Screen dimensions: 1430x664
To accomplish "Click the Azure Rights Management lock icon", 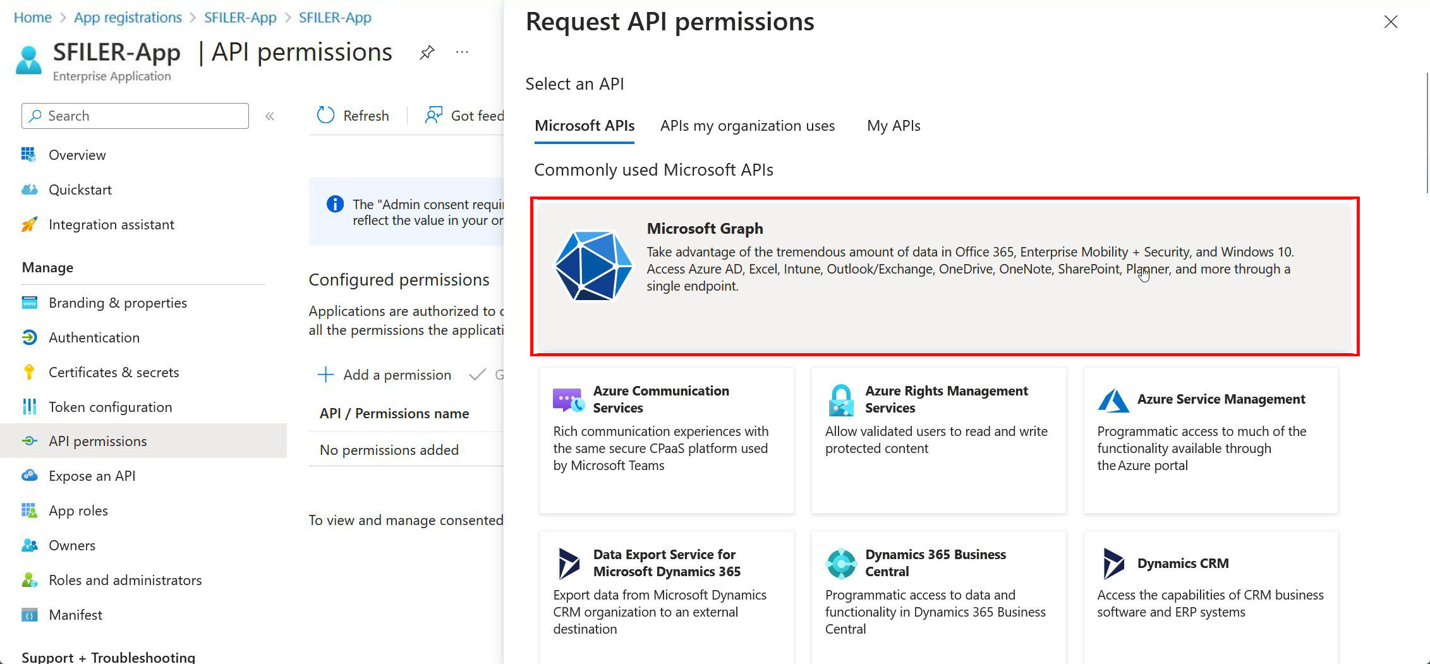I will [841, 400].
